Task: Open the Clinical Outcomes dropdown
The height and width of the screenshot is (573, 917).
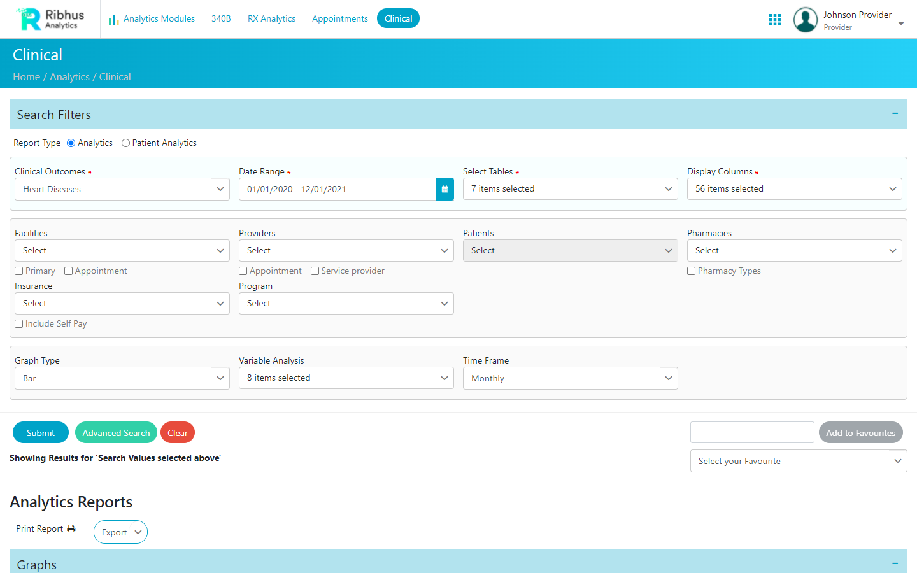Action: click(122, 189)
